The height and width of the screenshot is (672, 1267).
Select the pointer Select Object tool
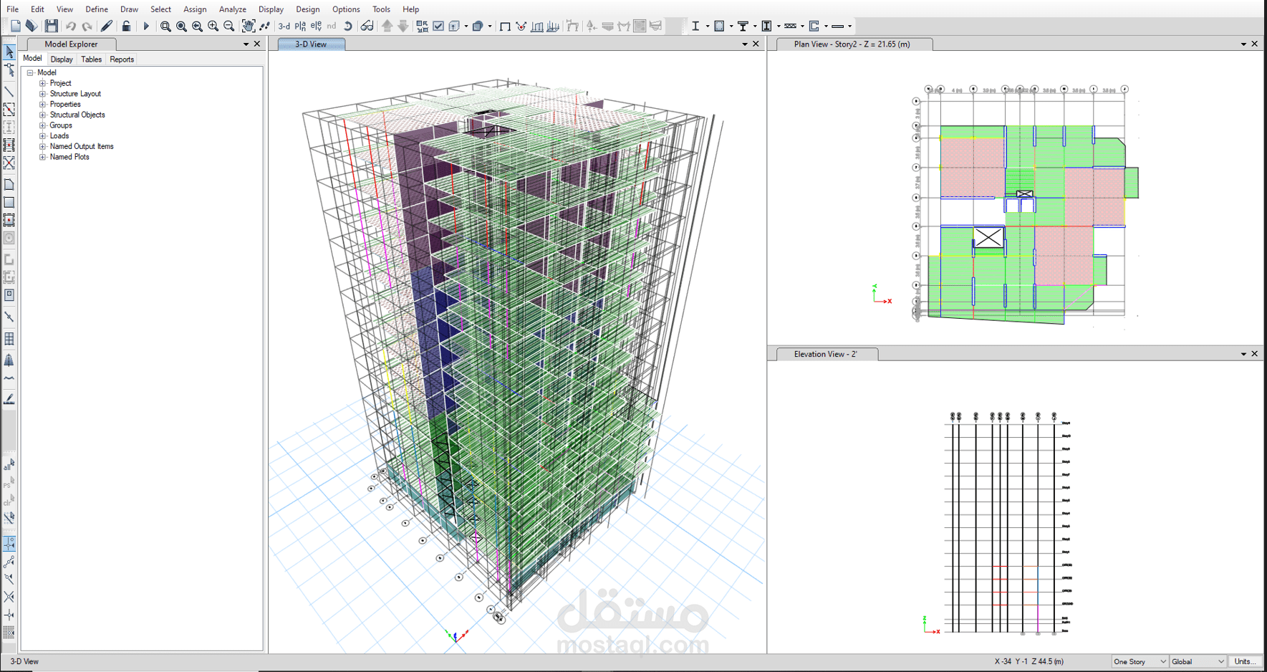pyautogui.click(x=9, y=52)
